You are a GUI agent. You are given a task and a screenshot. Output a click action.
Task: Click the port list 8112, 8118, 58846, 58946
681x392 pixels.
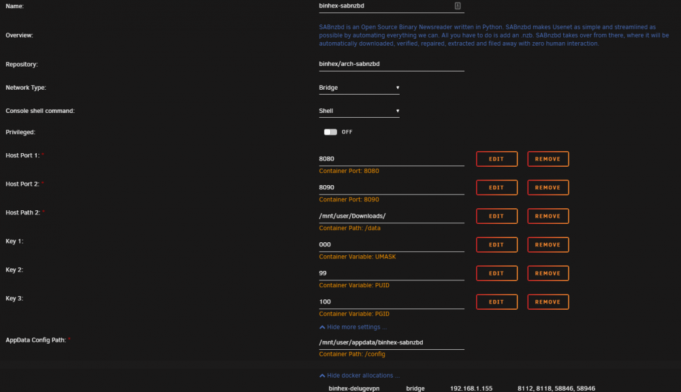coord(556,389)
